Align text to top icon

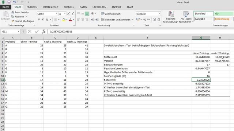pos(78,13)
